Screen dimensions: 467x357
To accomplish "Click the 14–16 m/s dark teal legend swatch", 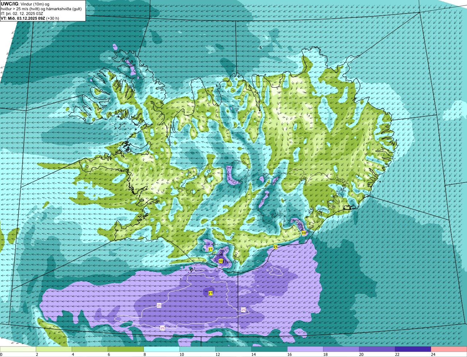I will (x=270, y=349).
